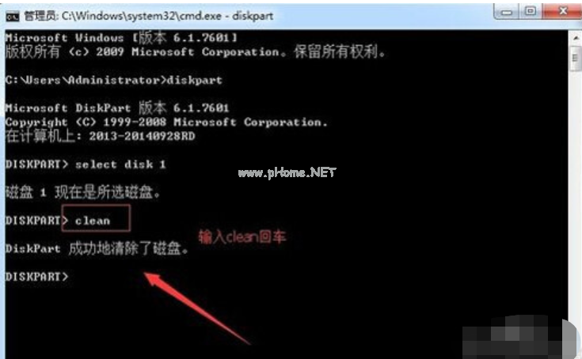Click the scrollbar up arrow
Screen dimensions: 582x359
(x=576, y=38)
